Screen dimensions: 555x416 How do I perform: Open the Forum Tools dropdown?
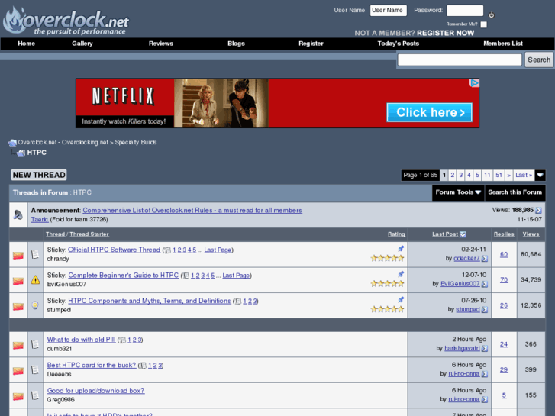pyautogui.click(x=458, y=192)
